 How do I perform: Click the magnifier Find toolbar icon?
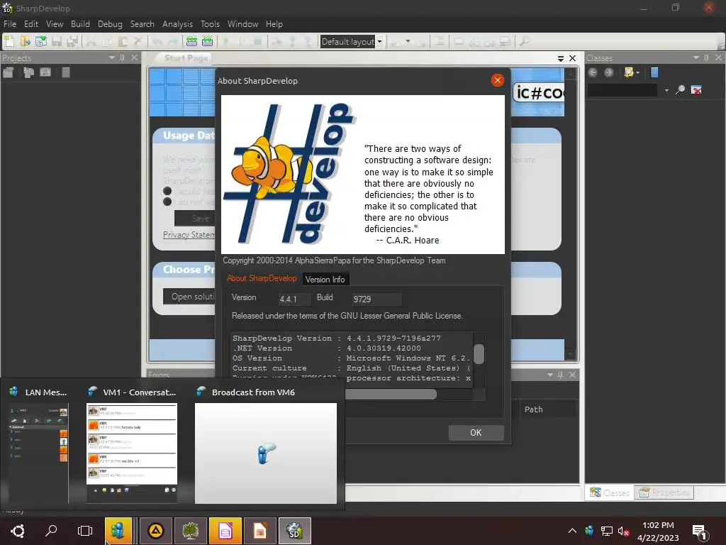click(525, 42)
